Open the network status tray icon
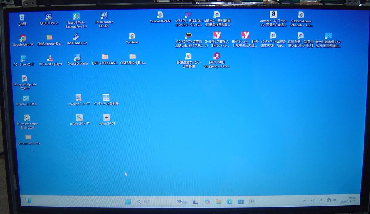 pyautogui.click(x=329, y=200)
